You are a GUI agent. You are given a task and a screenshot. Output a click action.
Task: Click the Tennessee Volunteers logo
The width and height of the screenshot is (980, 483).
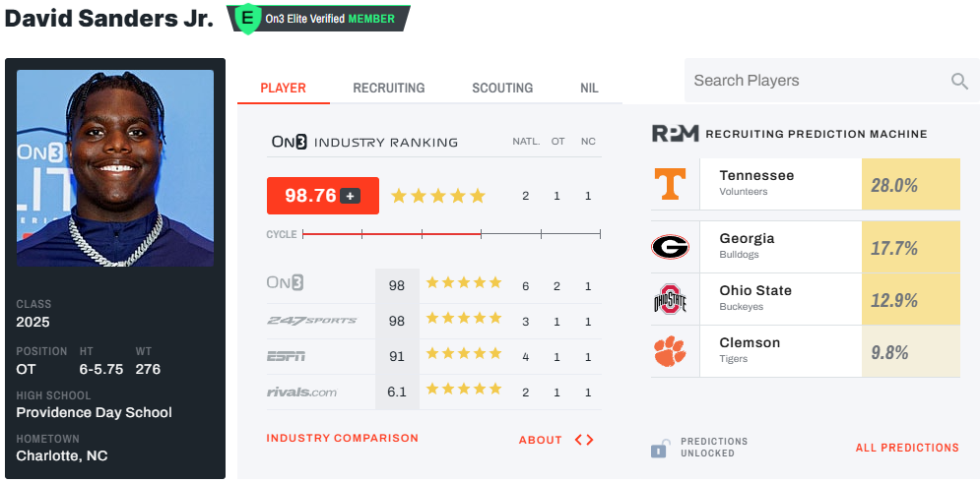[672, 184]
